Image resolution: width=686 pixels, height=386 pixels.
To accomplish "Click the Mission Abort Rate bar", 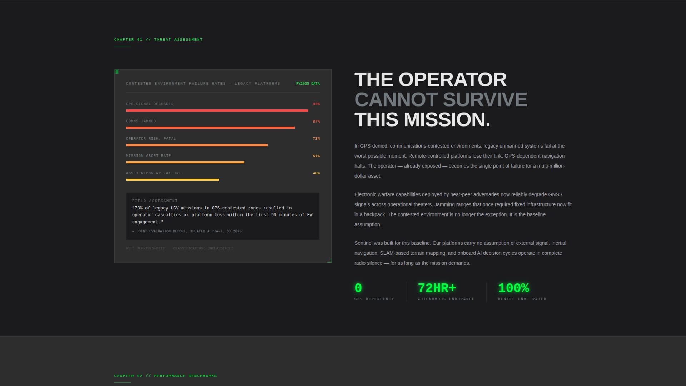I will tap(185, 162).
